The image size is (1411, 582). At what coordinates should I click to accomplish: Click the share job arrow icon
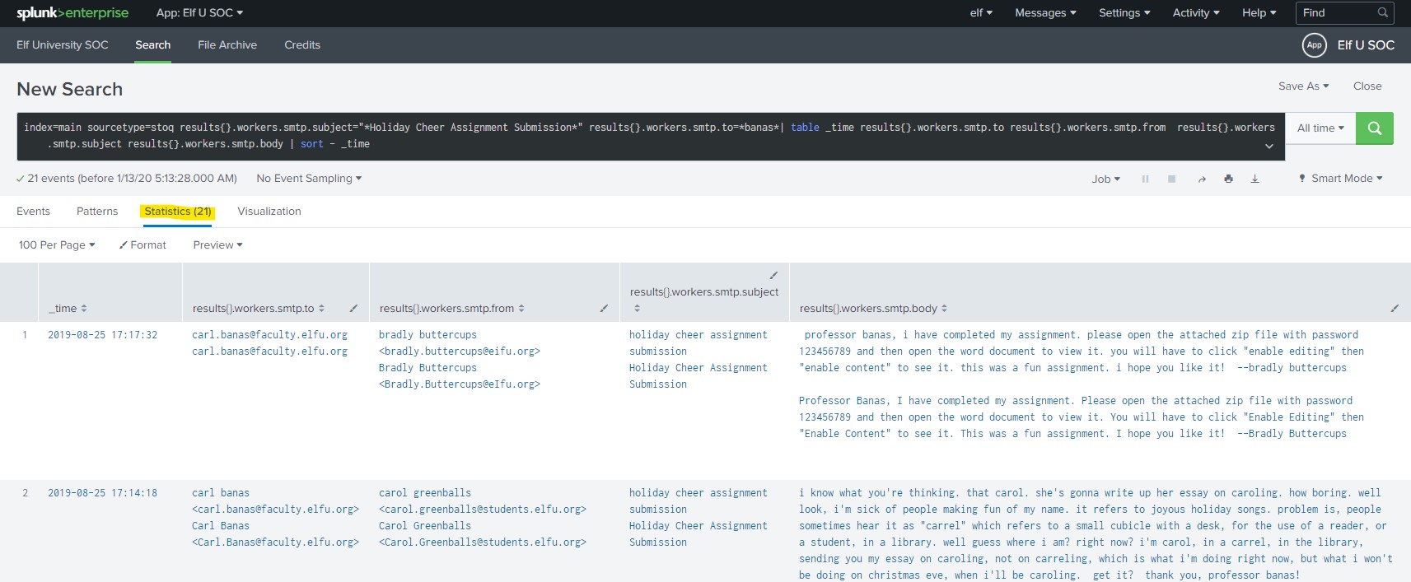[x=1202, y=179]
